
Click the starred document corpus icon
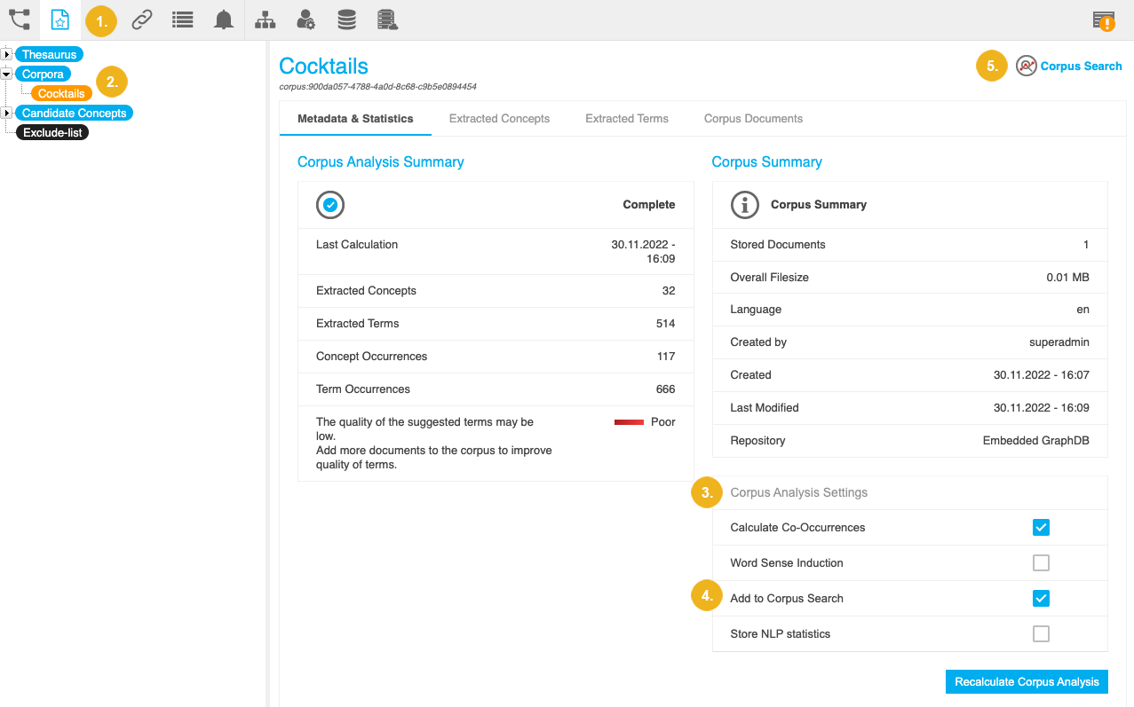pyautogui.click(x=59, y=20)
